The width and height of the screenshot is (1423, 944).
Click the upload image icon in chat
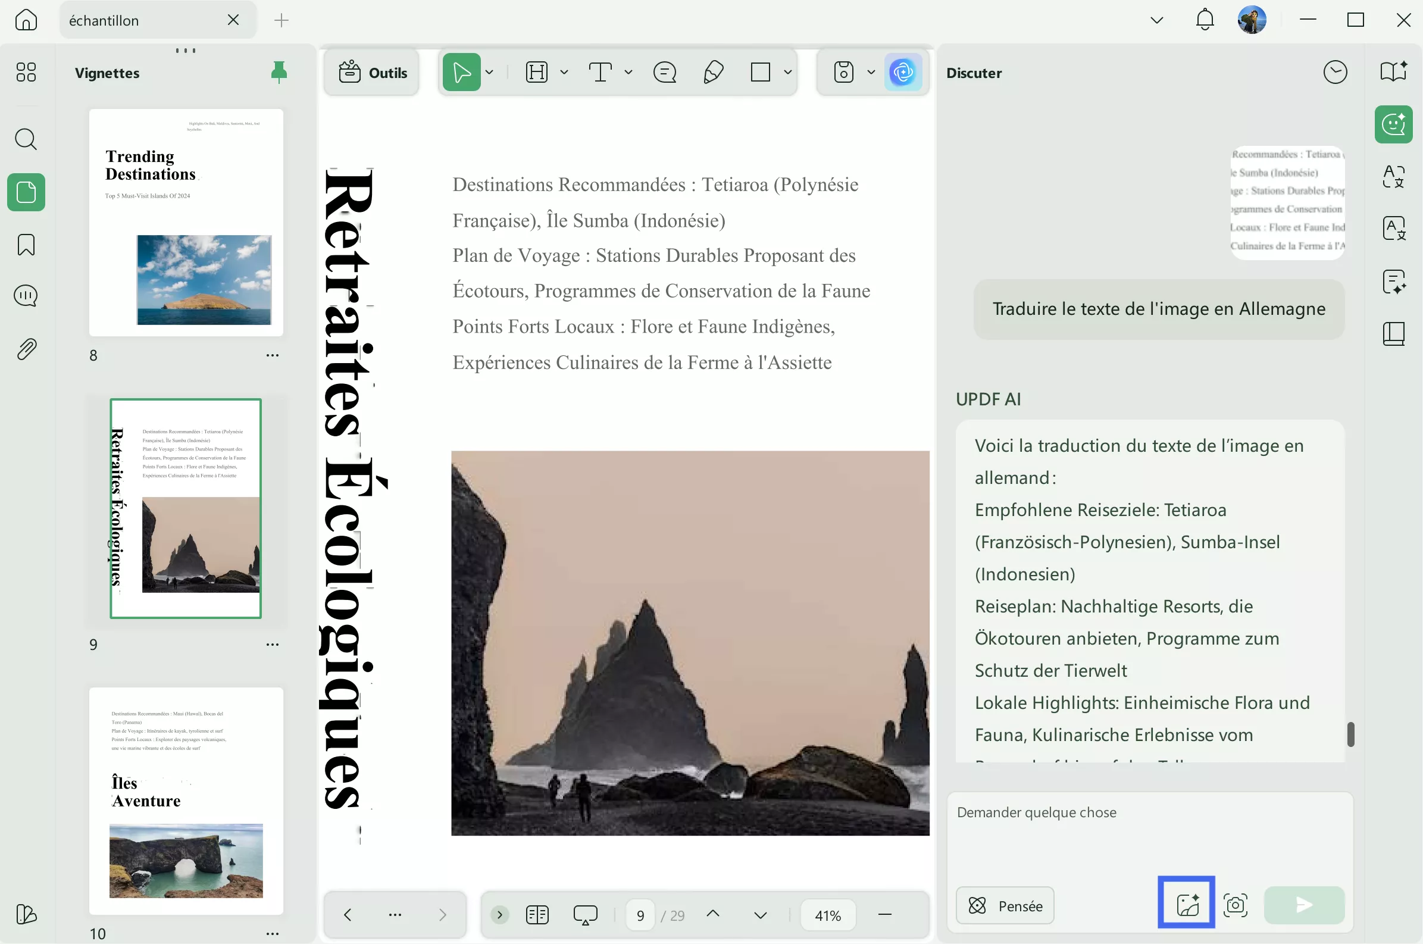[1187, 905]
